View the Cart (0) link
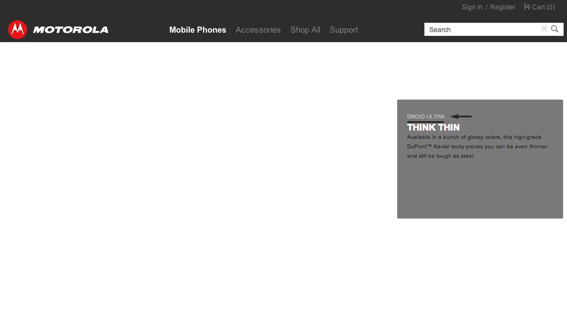The width and height of the screenshot is (567, 332). 539,7
